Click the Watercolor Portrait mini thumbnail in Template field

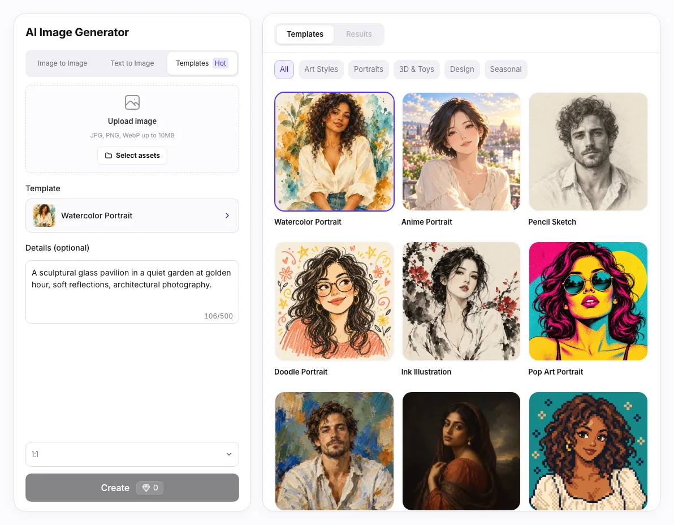tap(44, 216)
